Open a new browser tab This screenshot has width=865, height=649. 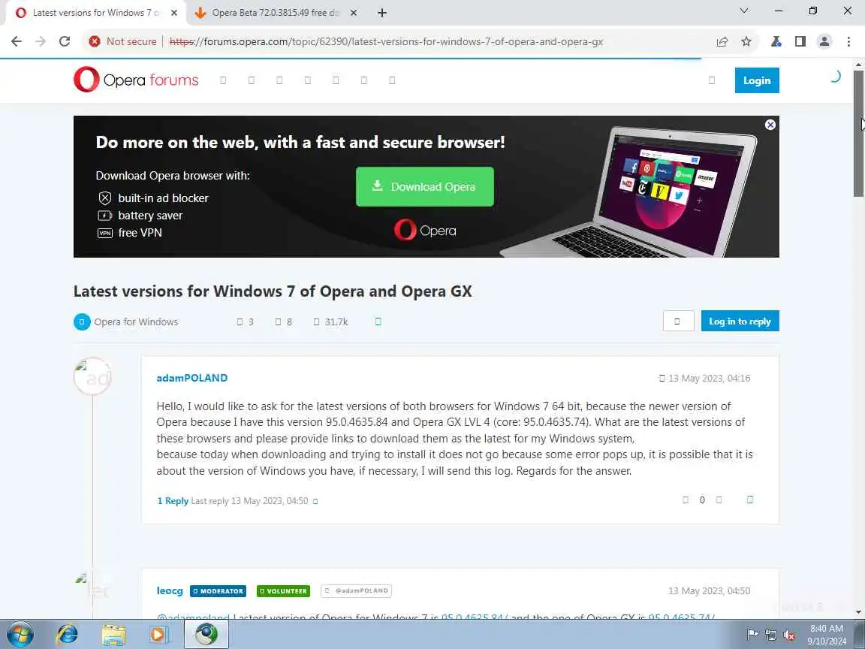tap(381, 13)
